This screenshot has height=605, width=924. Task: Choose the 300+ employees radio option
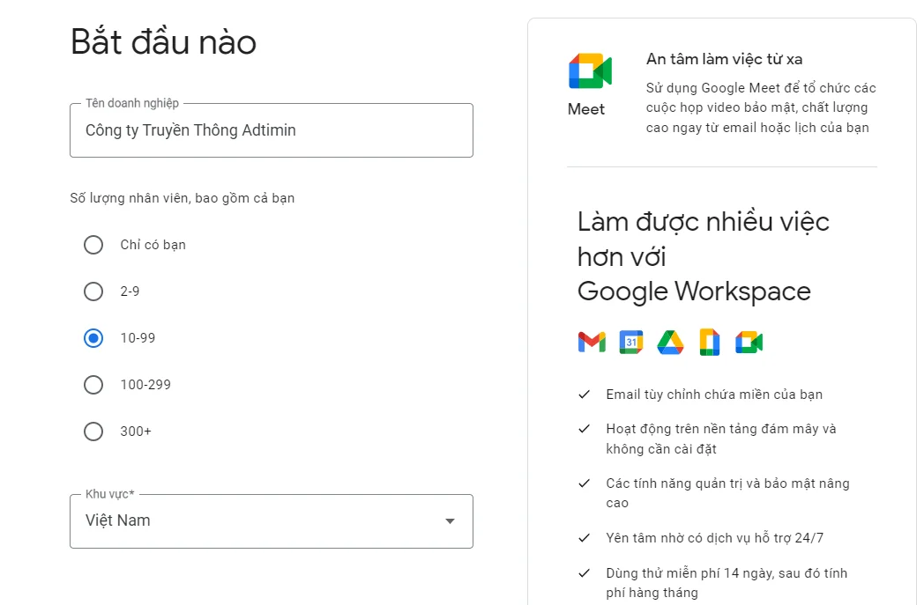[93, 432]
